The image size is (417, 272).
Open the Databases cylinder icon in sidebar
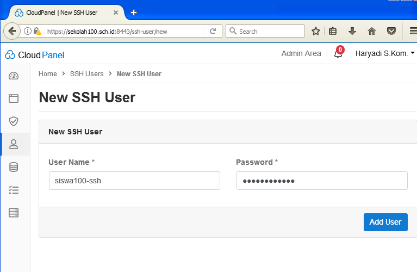tap(14, 167)
